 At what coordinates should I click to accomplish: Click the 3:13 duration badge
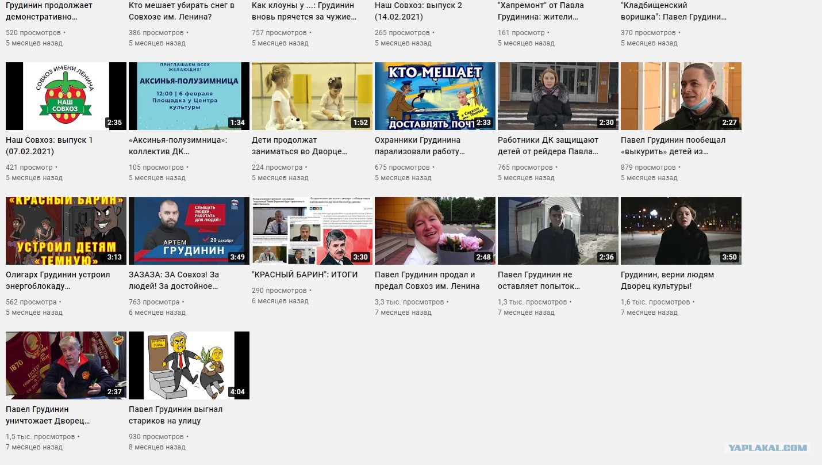114,257
